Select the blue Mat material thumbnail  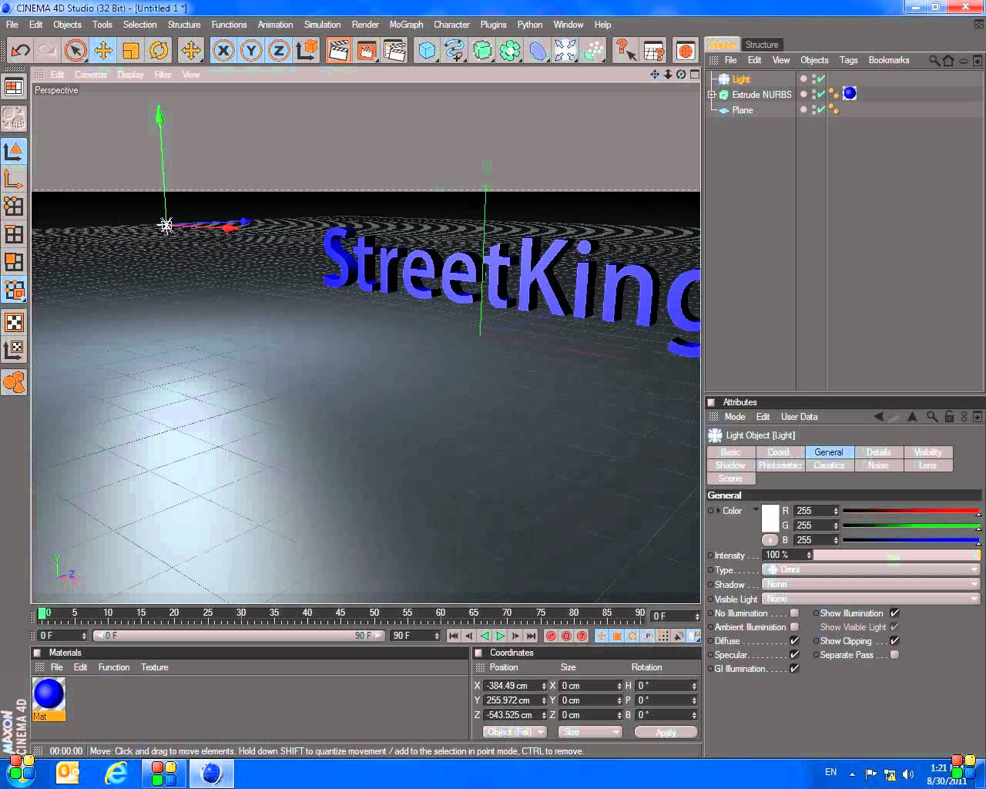pos(49,694)
